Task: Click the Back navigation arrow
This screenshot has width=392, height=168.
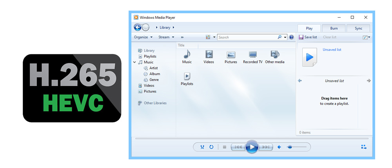Action: (x=138, y=27)
